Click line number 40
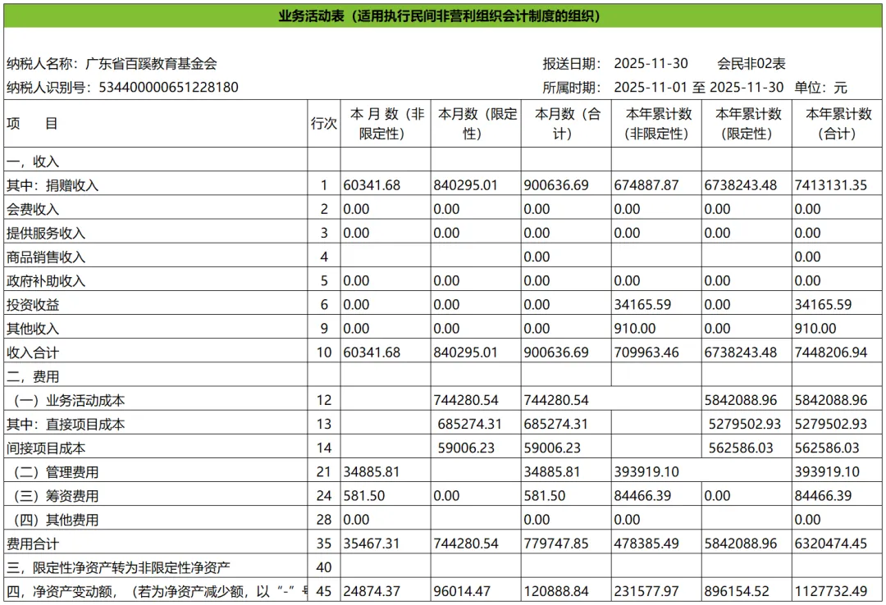The image size is (886, 605). pos(324,568)
